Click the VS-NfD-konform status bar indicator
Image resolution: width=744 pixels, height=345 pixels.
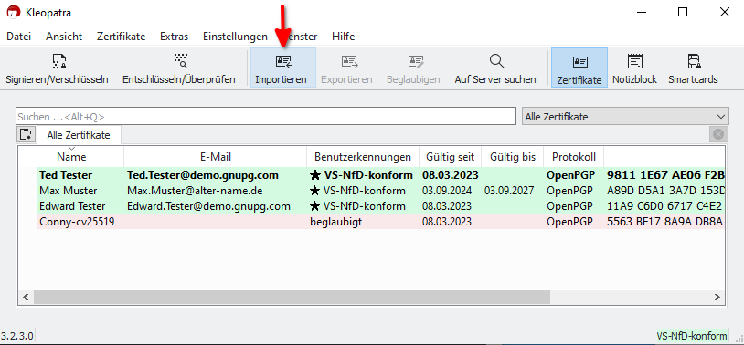[x=692, y=336]
